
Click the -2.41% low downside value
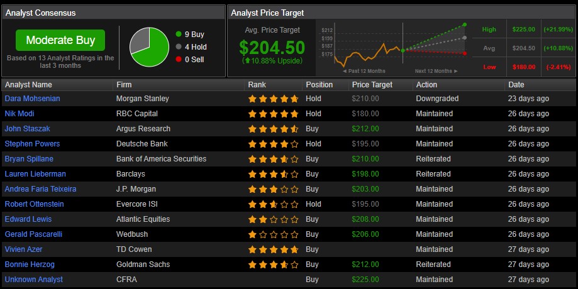click(559, 67)
